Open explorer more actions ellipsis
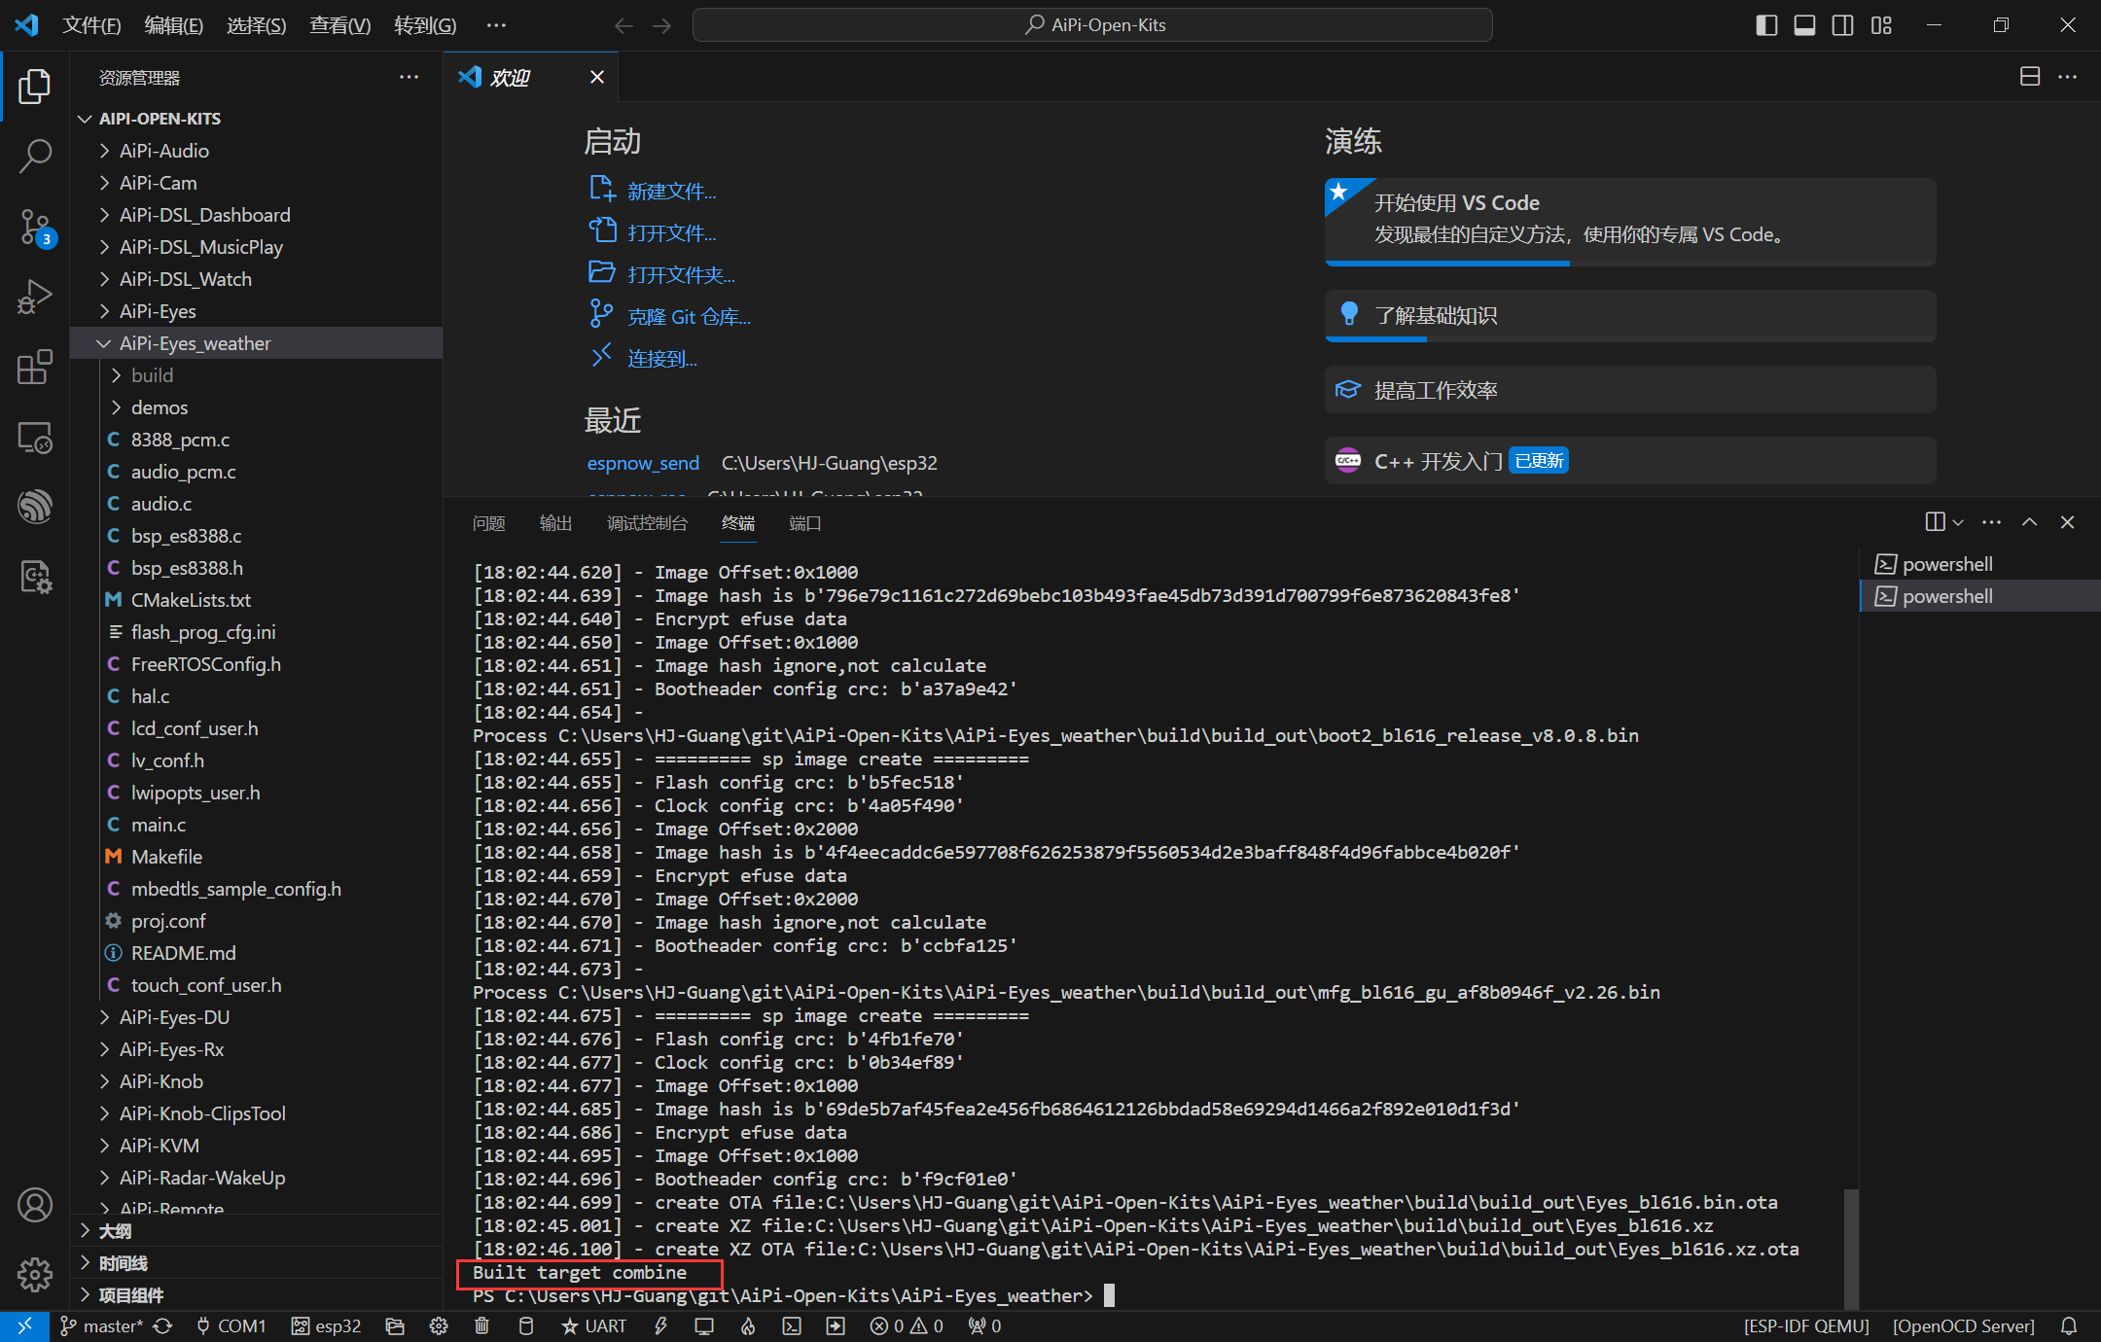The width and height of the screenshot is (2101, 1342). pyautogui.click(x=409, y=77)
